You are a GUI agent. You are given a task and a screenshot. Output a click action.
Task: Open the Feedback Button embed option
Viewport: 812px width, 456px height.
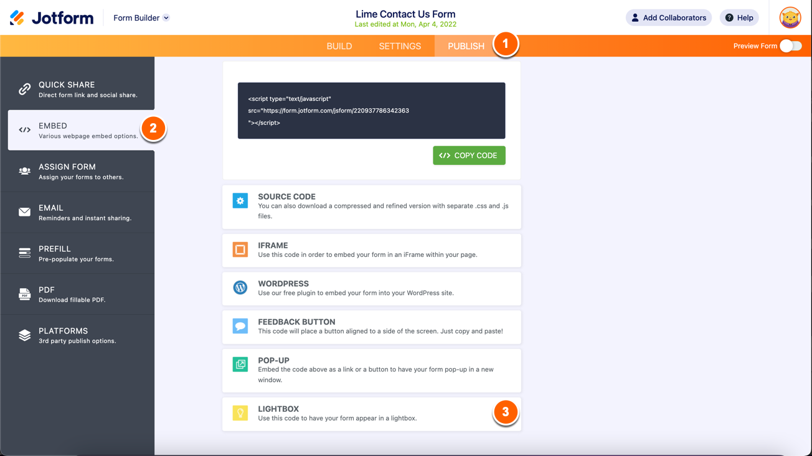point(372,327)
